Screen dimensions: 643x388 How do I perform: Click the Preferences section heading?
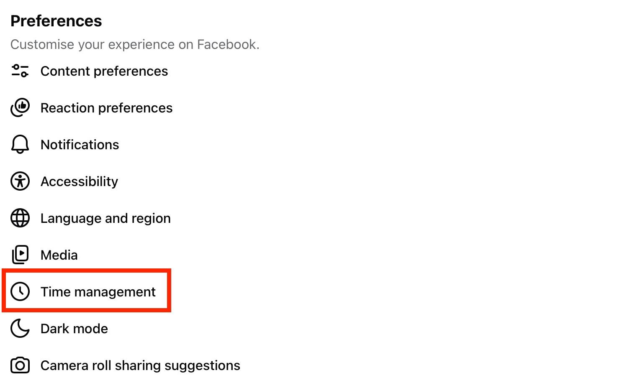coord(56,21)
